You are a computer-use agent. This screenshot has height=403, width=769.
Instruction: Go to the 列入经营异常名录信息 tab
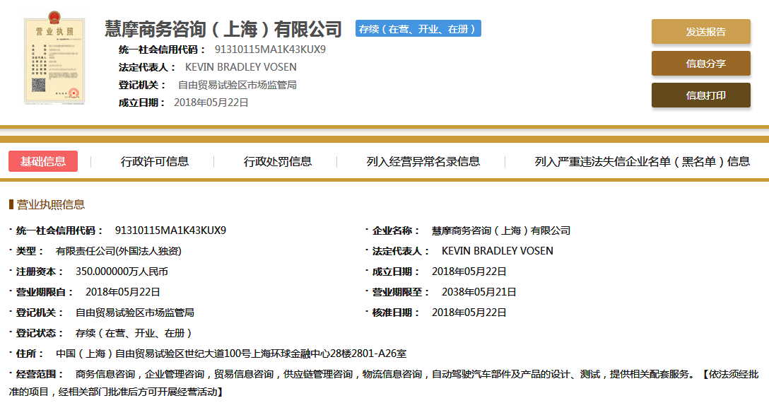423,161
